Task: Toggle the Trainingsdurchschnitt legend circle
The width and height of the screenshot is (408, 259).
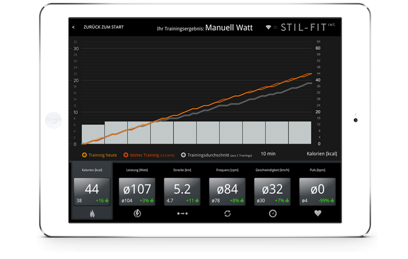Action: coord(183,155)
